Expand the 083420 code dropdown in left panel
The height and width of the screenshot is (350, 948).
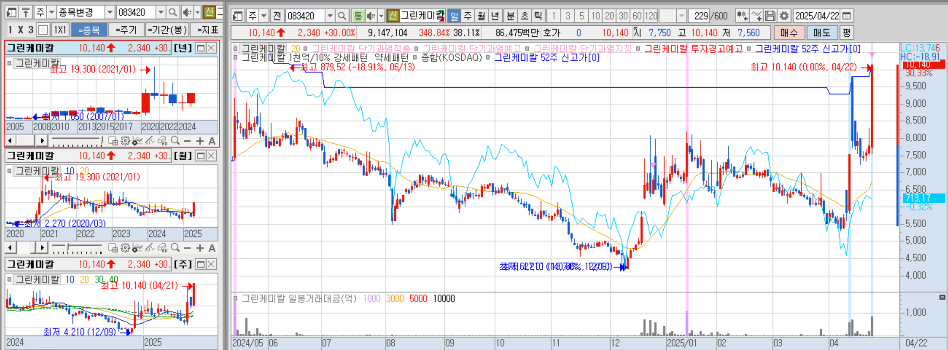(x=161, y=12)
